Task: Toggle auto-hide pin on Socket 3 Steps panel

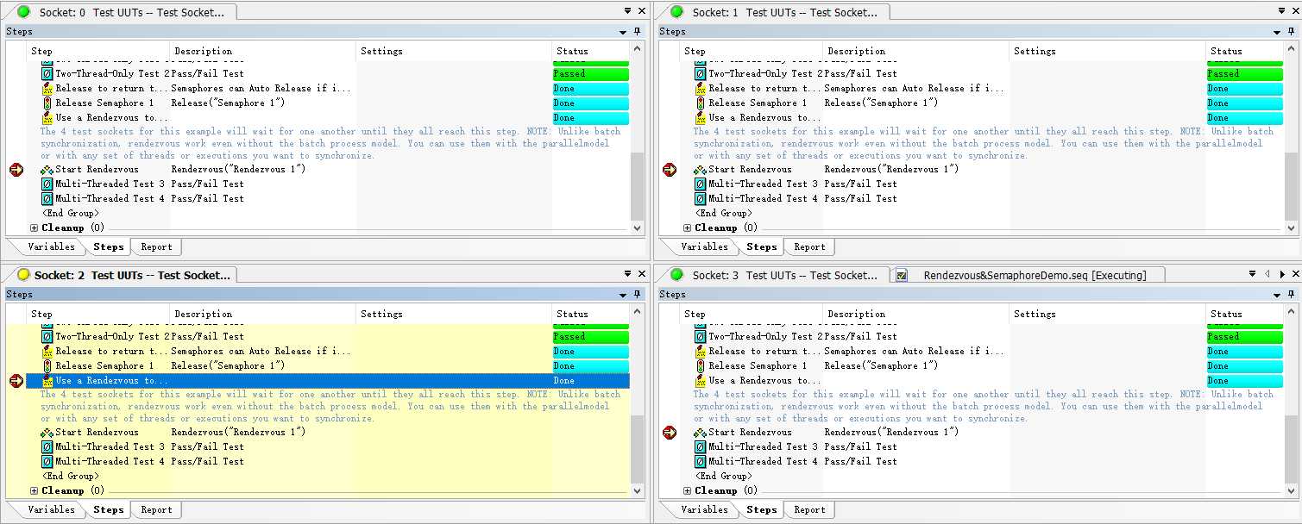Action: (x=1291, y=295)
